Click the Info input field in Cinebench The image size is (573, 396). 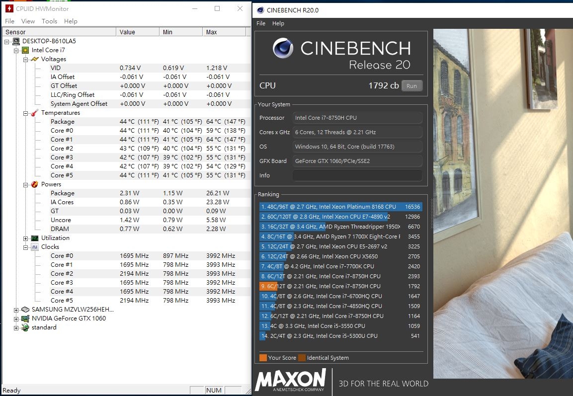357,175
